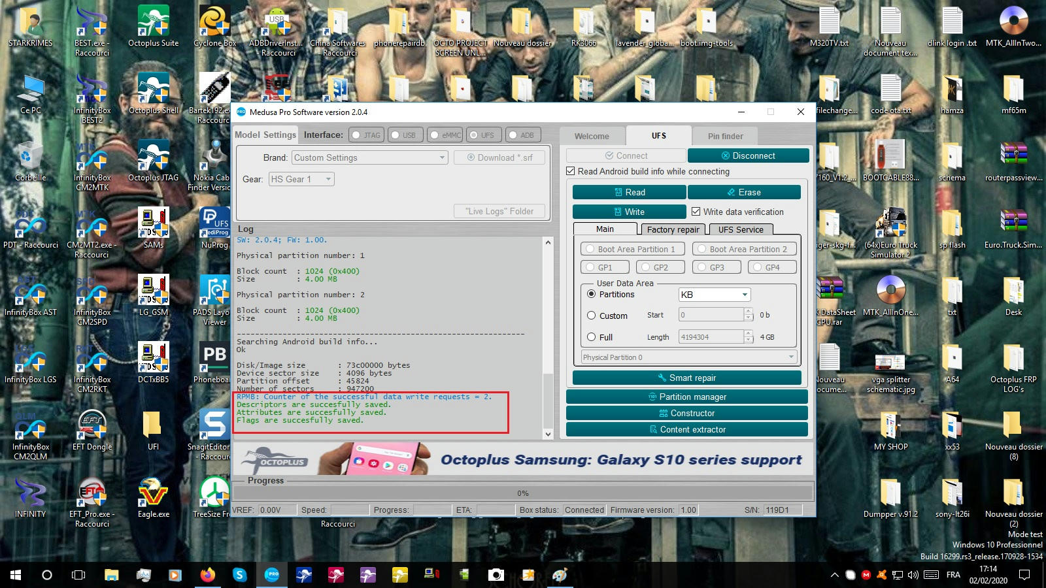Open the Content extractor
This screenshot has width=1046, height=588.
[686, 429]
